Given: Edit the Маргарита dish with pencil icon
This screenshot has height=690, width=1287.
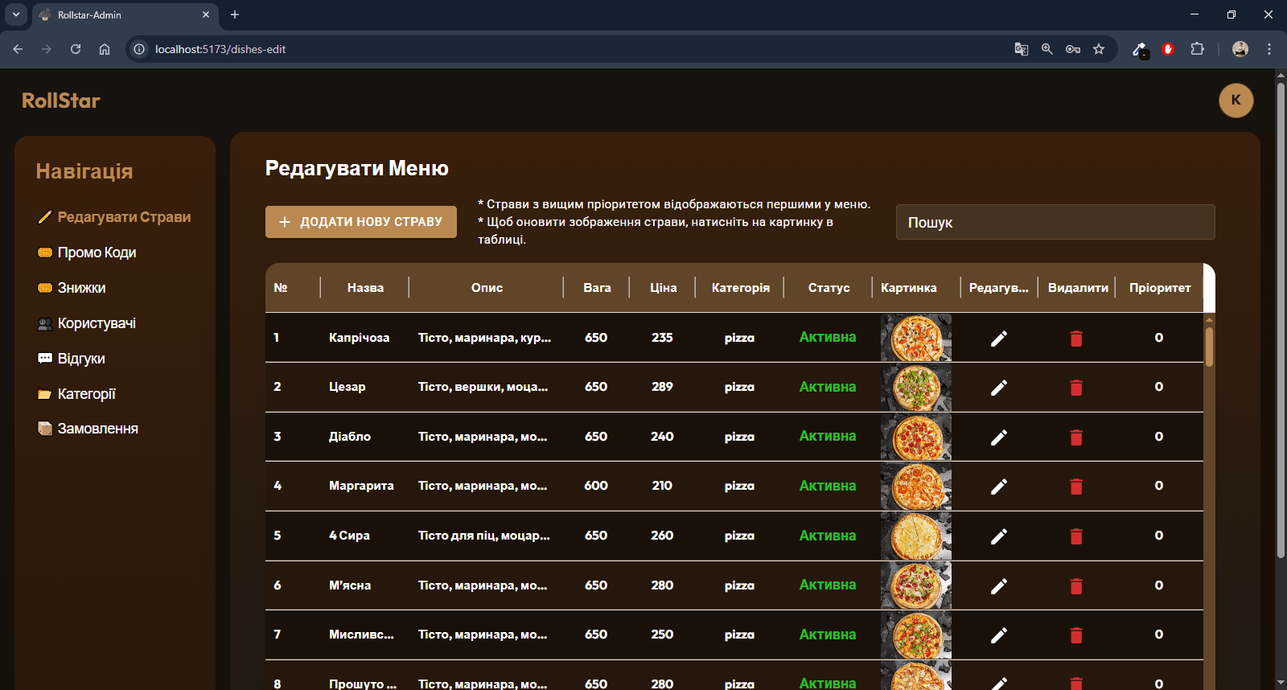Looking at the screenshot, I should pos(999,487).
